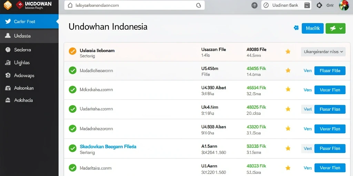Click the icon beside Ardowaps
Image resolution: width=353 pixels, height=176 pixels.
pos(8,75)
